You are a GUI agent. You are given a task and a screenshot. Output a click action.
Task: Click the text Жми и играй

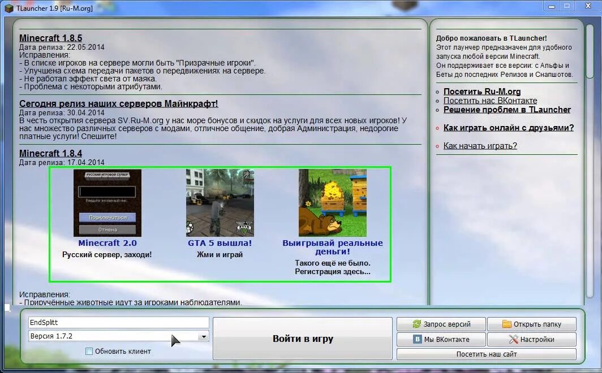(x=220, y=254)
